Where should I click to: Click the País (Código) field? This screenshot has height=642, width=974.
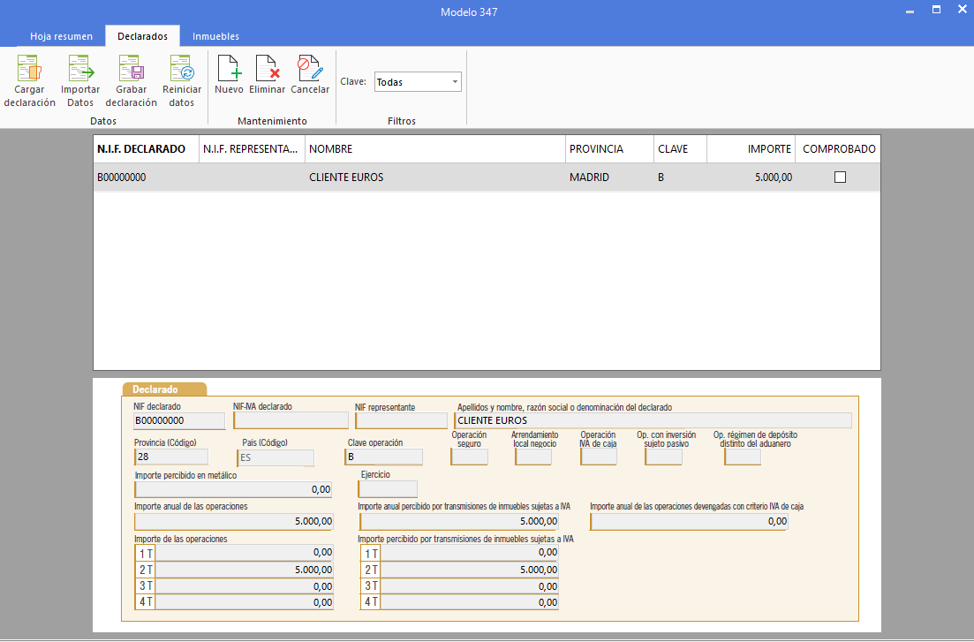click(276, 457)
